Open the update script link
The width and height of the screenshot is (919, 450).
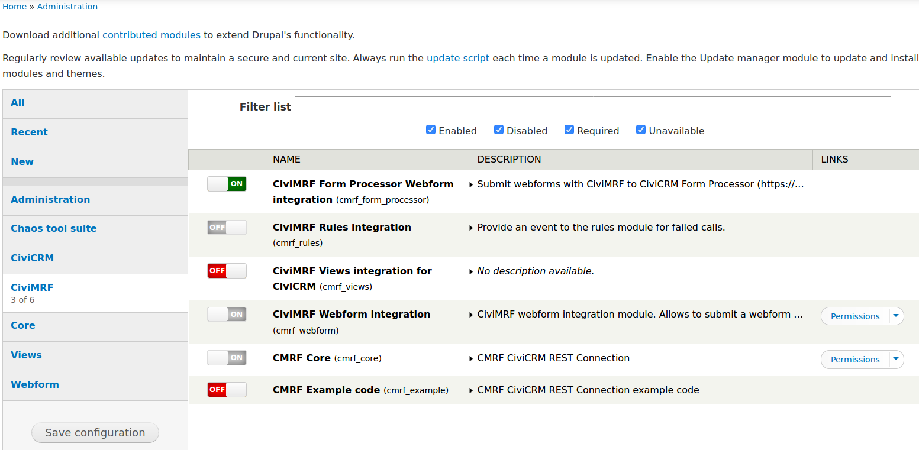(457, 59)
